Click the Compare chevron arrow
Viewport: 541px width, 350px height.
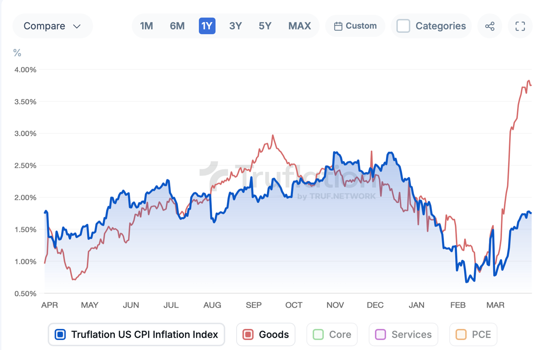77,26
